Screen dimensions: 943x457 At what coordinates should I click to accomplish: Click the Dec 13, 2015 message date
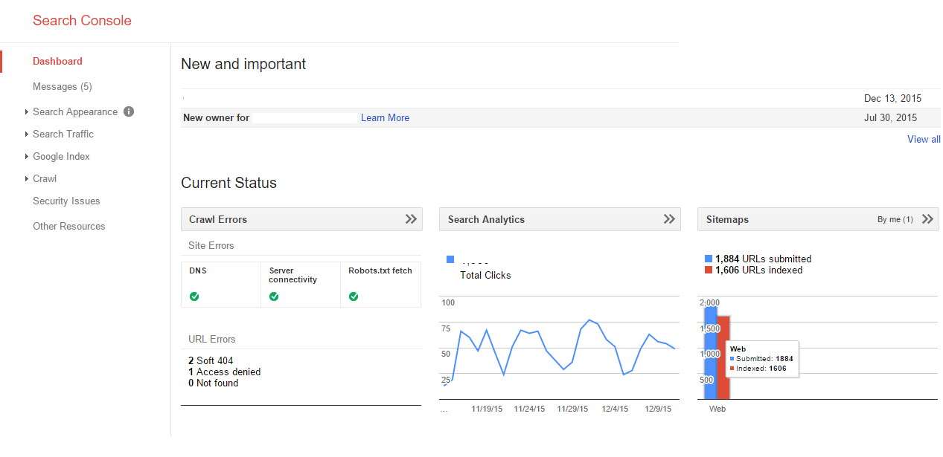click(x=892, y=98)
